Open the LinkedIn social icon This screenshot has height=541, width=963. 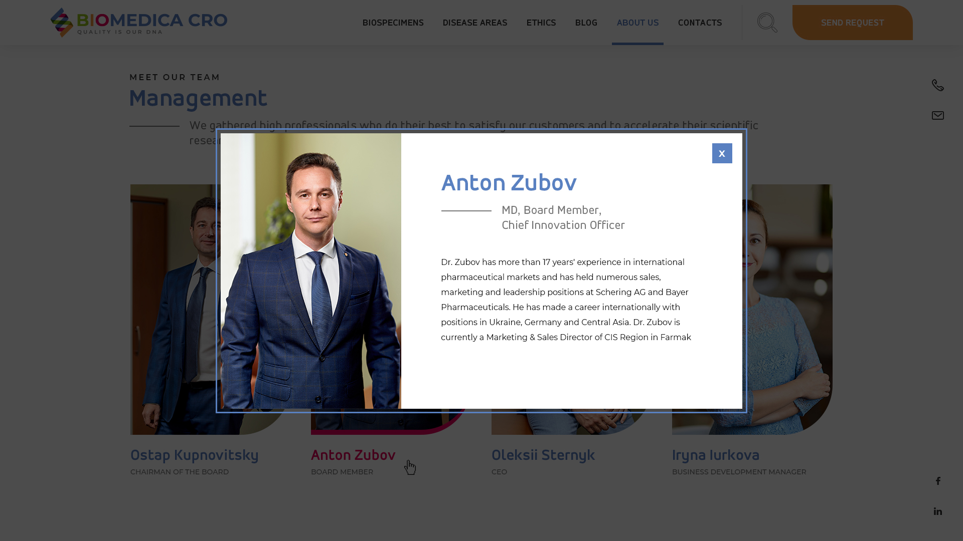(937, 511)
